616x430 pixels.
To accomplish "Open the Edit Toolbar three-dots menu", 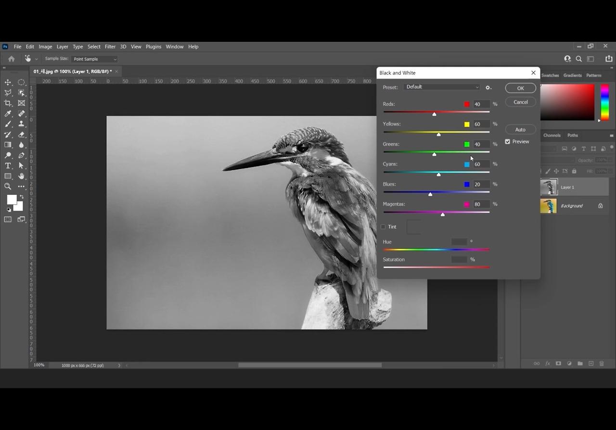I will tap(22, 187).
